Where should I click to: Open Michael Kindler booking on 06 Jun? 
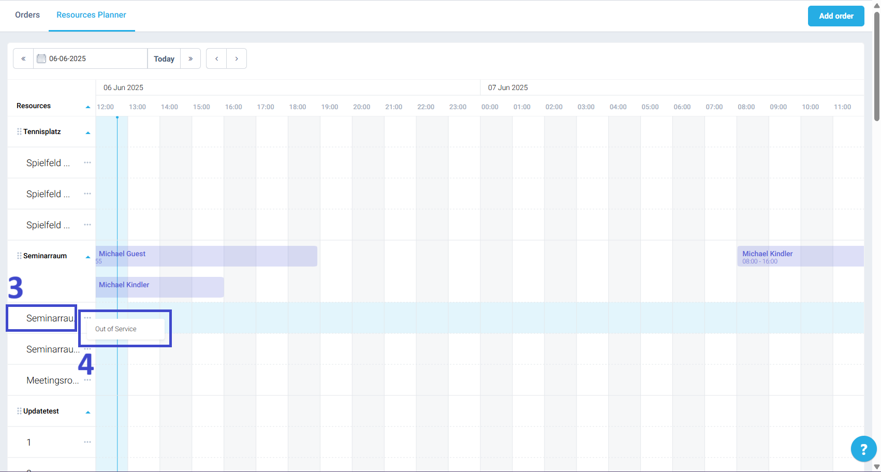click(160, 287)
